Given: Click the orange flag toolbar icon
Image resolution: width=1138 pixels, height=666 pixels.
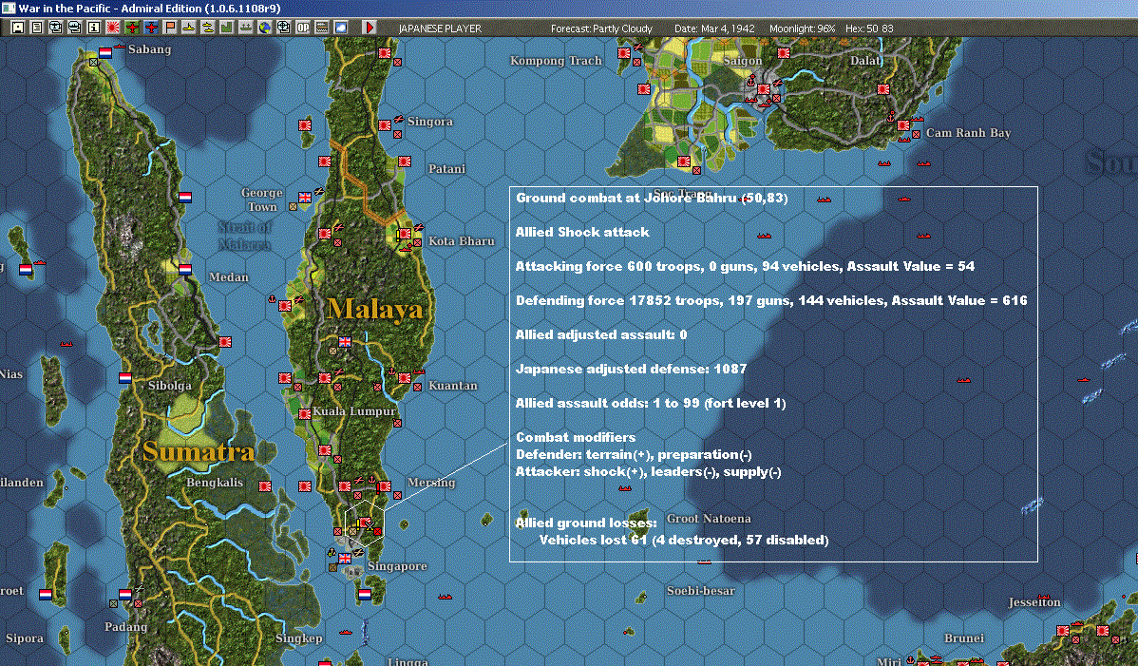Looking at the screenshot, I should (x=170, y=28).
